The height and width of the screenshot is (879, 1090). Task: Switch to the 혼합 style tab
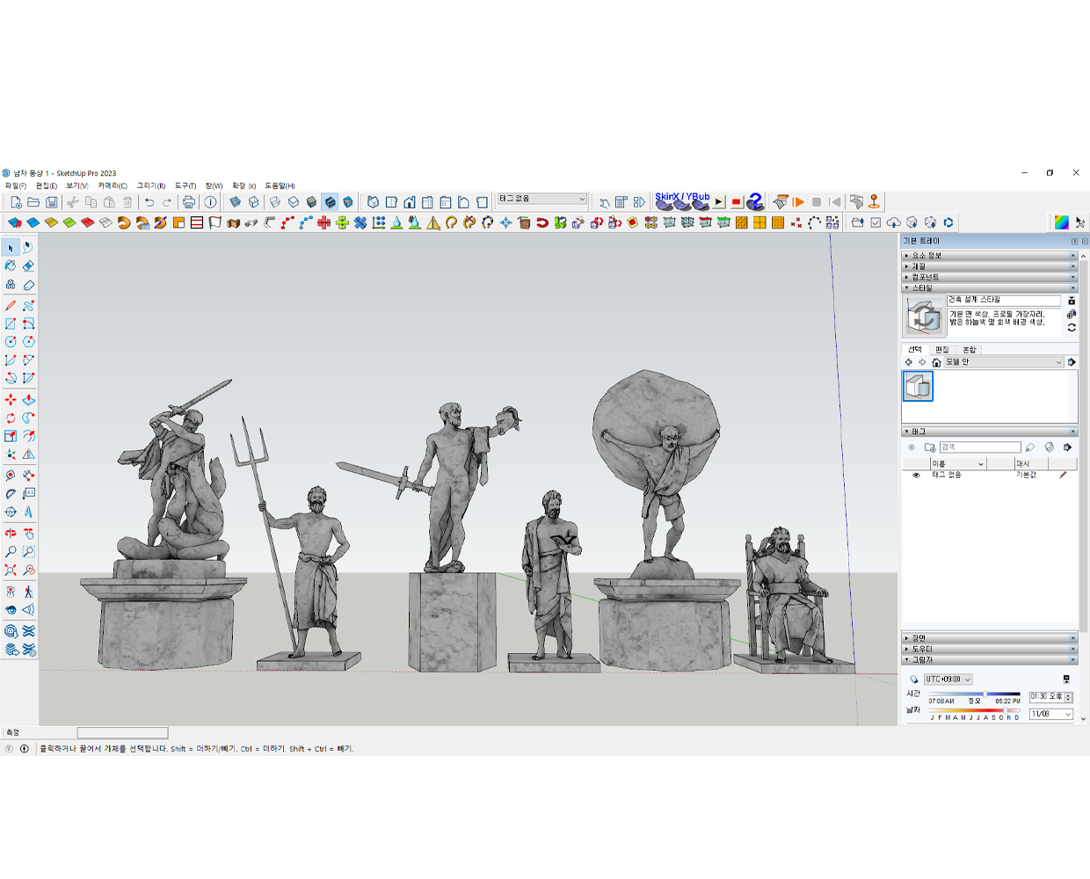point(969,350)
